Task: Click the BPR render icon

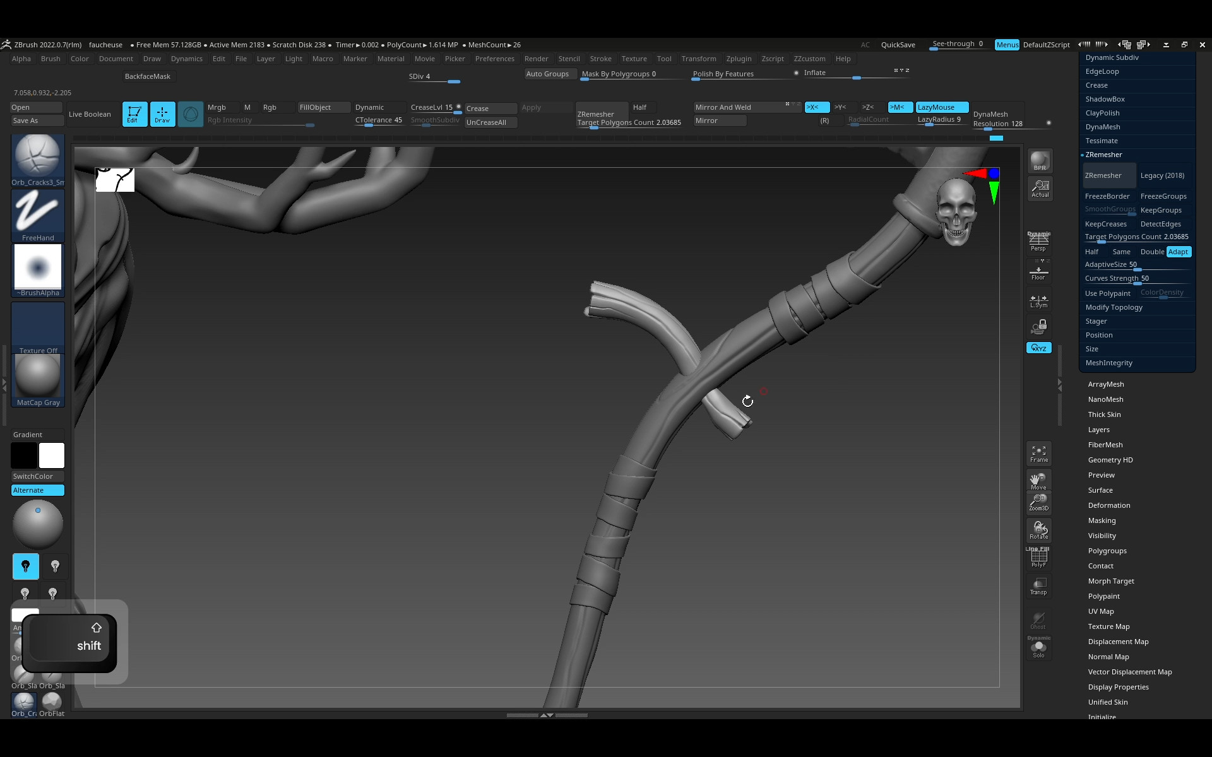Action: pyautogui.click(x=1039, y=161)
